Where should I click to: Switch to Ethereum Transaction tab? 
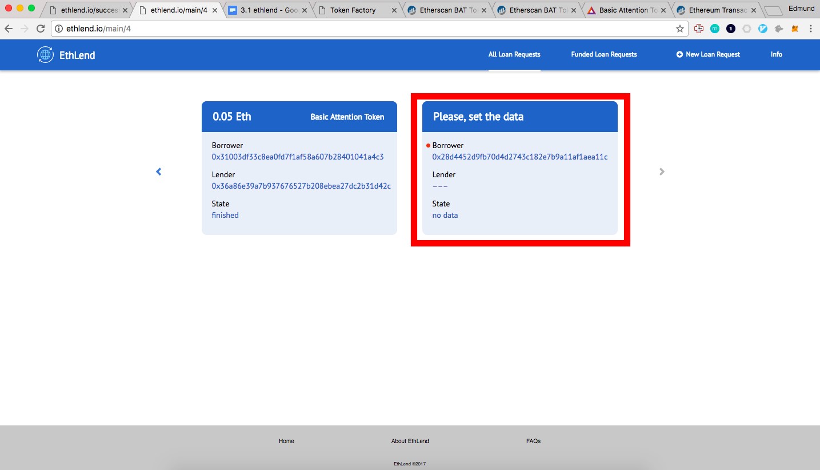pos(717,10)
